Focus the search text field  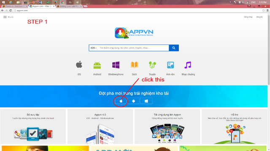click(133, 48)
